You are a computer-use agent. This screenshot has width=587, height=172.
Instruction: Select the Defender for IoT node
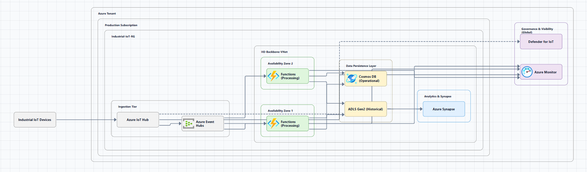(x=541, y=42)
